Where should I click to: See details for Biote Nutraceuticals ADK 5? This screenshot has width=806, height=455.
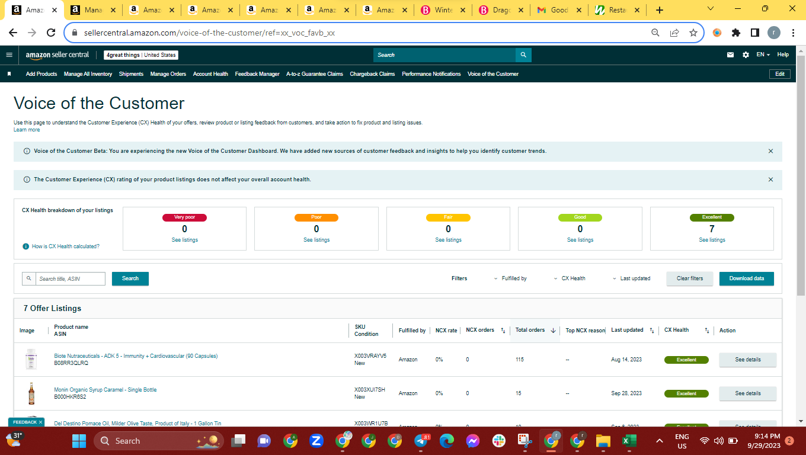pyautogui.click(x=748, y=360)
